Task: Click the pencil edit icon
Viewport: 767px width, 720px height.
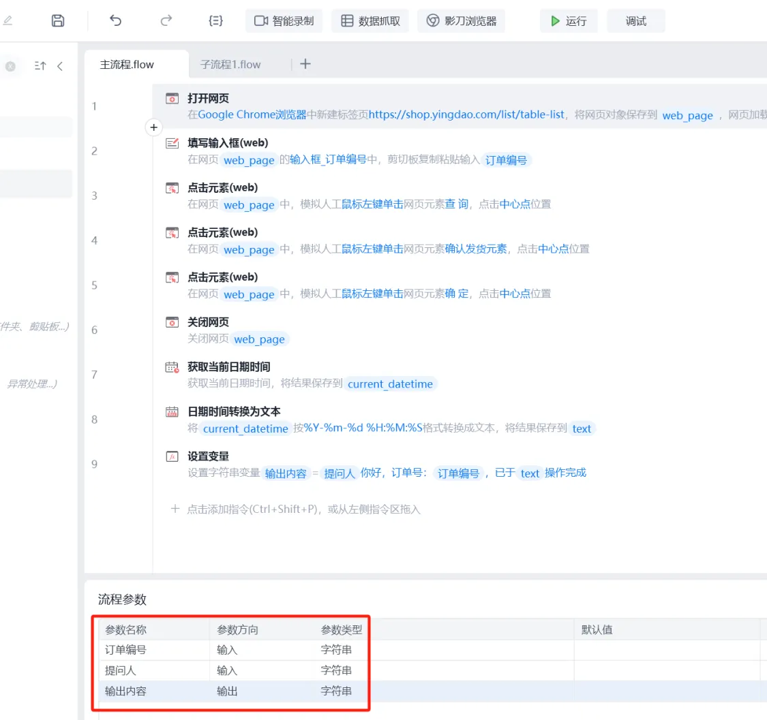Action: 7,20
